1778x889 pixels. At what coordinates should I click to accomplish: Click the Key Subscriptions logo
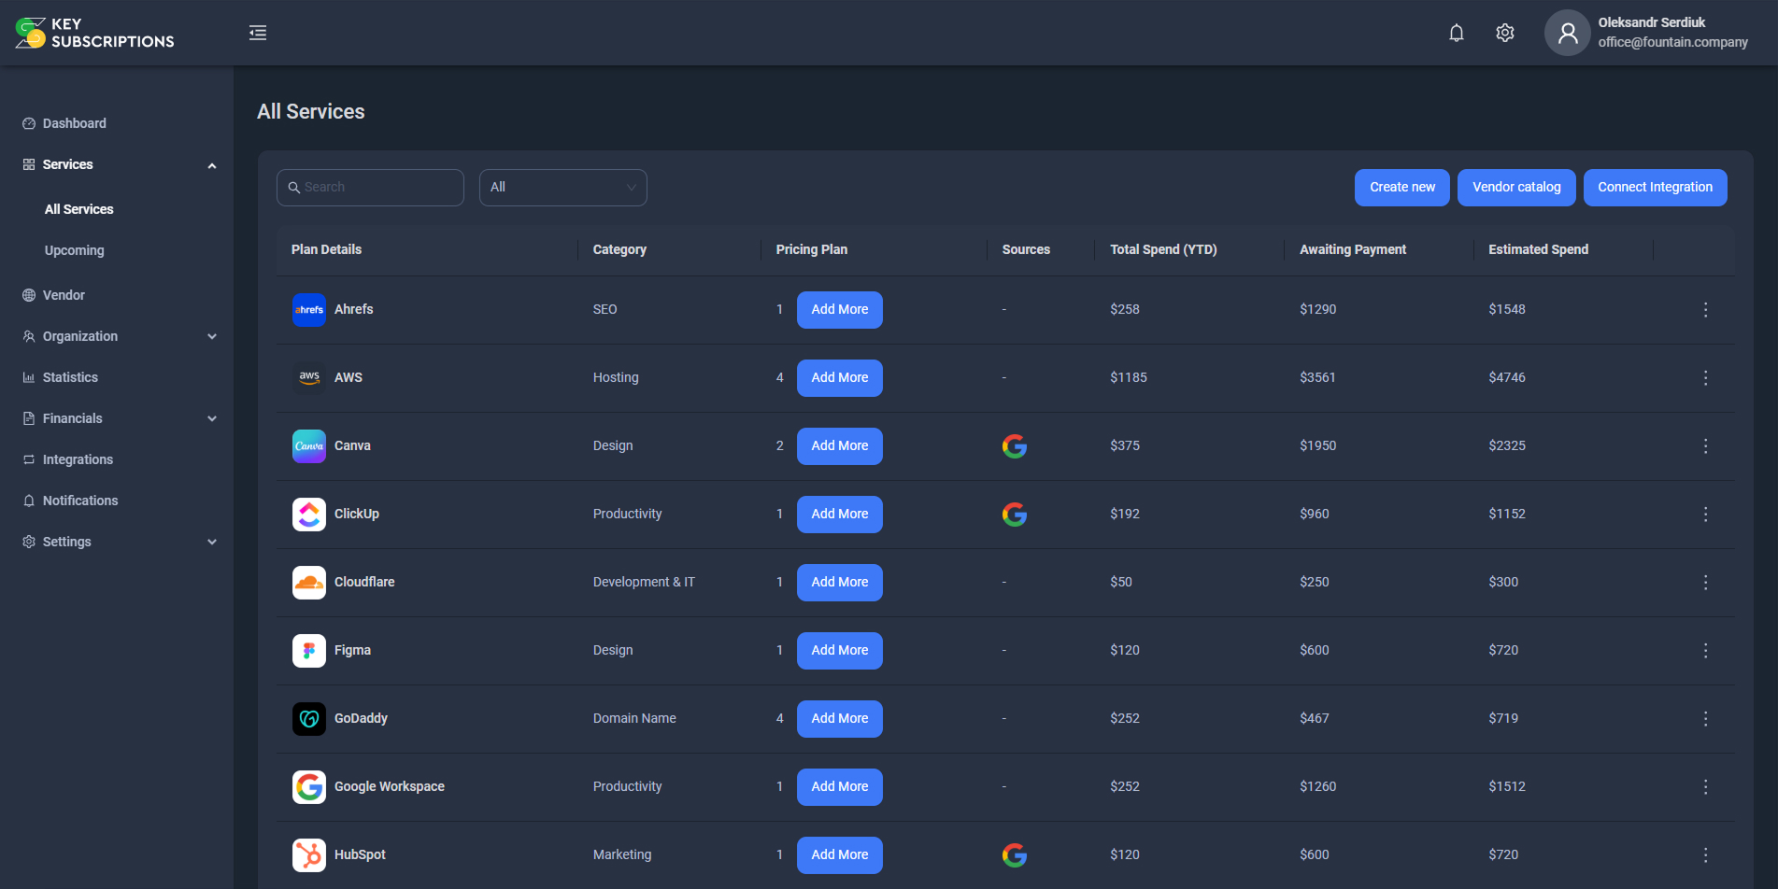94,33
